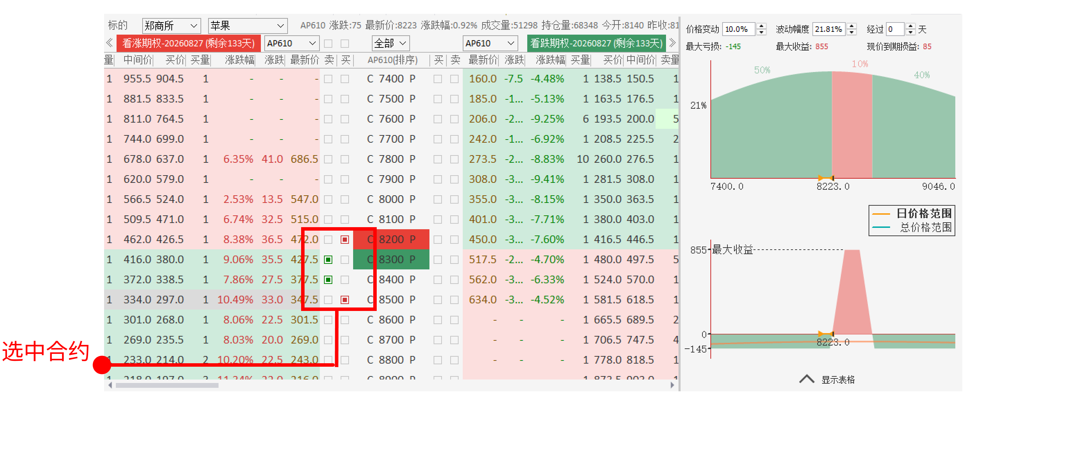Image resolution: width=1067 pixels, height=455 pixels.
Task: Click right double-chevron after put options tab
Action: click(672, 43)
